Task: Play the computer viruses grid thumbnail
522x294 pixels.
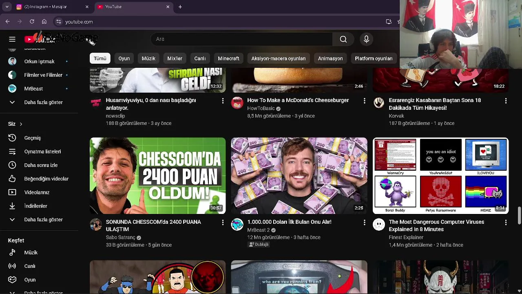Action: point(441,176)
